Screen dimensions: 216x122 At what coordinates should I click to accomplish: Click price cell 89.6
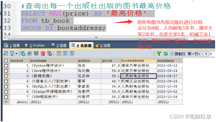pos(111,71)
